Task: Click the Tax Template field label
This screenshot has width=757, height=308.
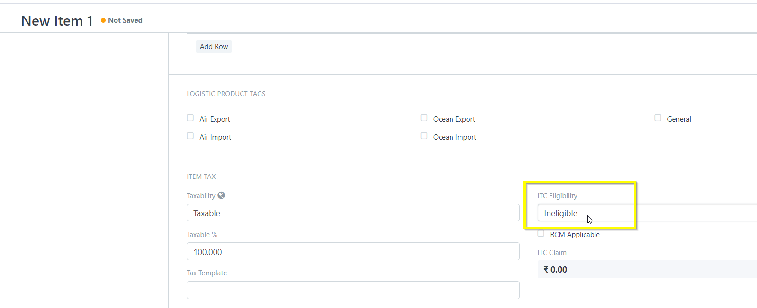Action: pyautogui.click(x=207, y=273)
